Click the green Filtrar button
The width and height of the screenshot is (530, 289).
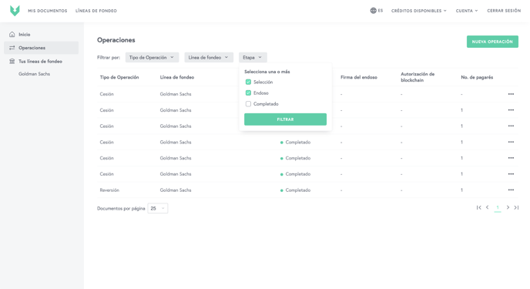[x=285, y=119]
